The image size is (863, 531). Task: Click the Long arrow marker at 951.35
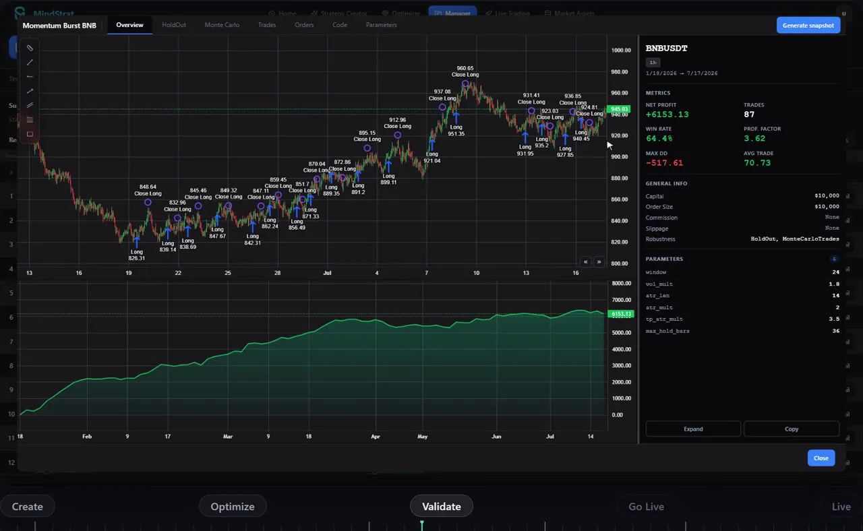[x=456, y=117]
